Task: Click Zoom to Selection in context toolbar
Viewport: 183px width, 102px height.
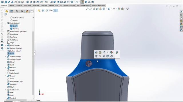Action: click(x=104, y=56)
